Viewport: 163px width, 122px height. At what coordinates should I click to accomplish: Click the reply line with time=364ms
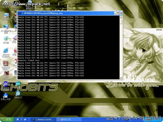click(x=51, y=40)
